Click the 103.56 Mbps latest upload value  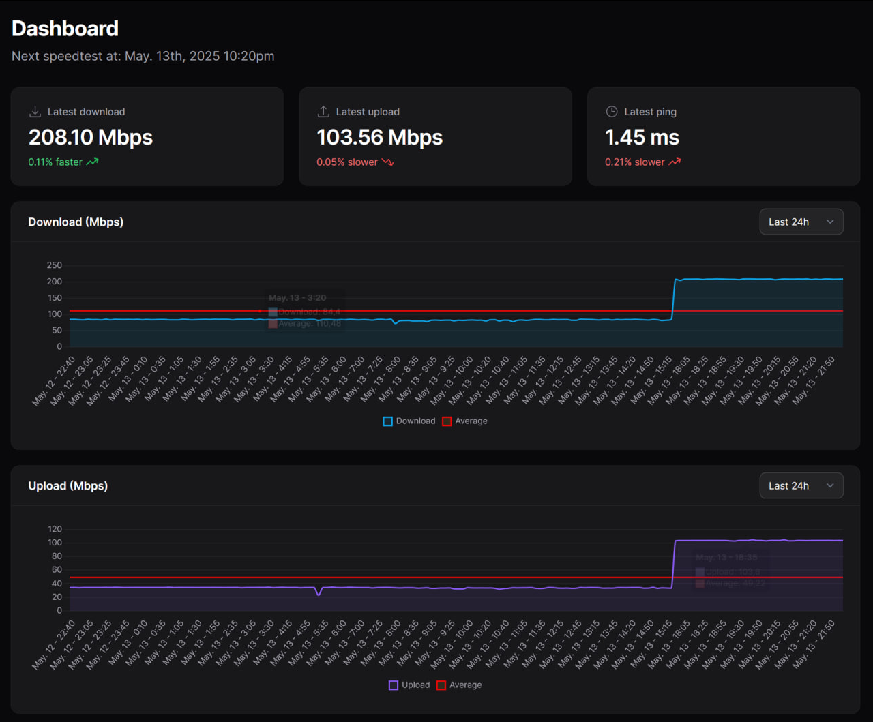pyautogui.click(x=380, y=138)
